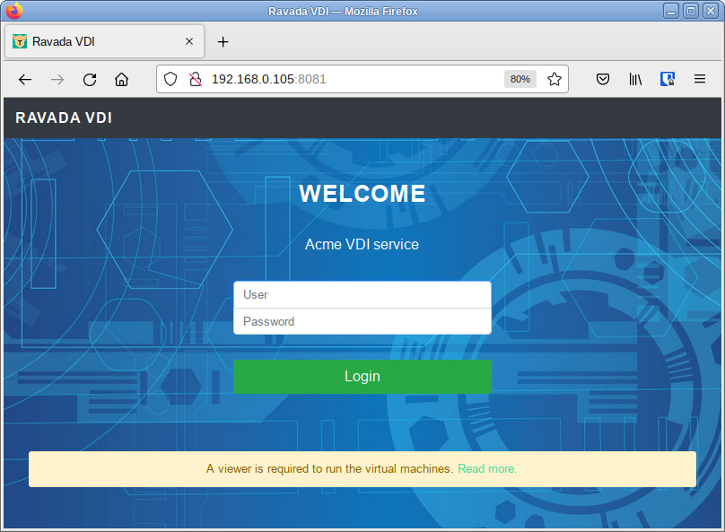Open the Firefox home page
Viewport: 725px width, 532px height.
(122, 80)
